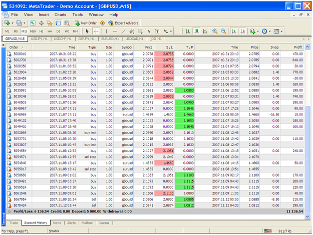This screenshot has width=313, height=235.
Task: Select the horizontal line tool
Action: coord(115,31)
